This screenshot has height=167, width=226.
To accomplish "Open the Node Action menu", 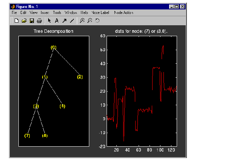I will [124, 13].
